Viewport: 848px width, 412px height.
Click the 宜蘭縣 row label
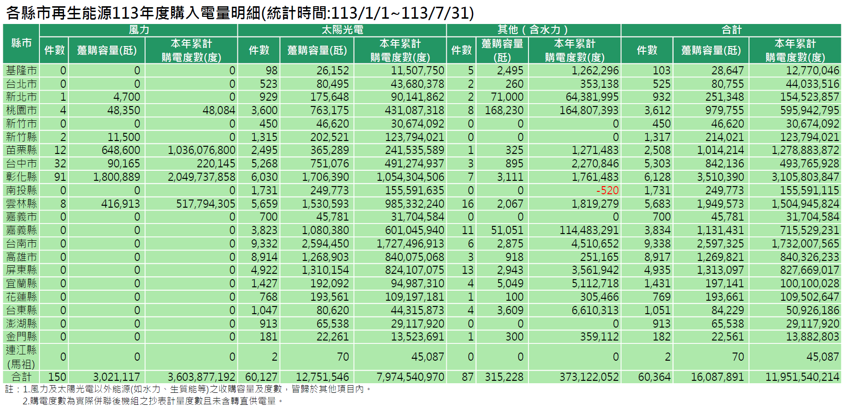[21, 283]
